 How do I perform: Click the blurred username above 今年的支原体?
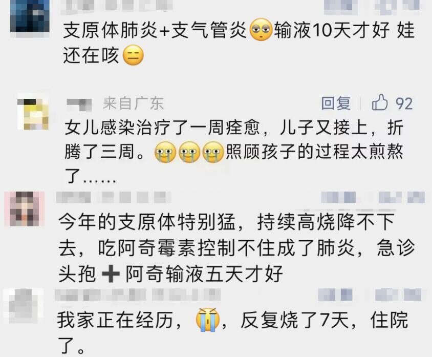coord(113,198)
